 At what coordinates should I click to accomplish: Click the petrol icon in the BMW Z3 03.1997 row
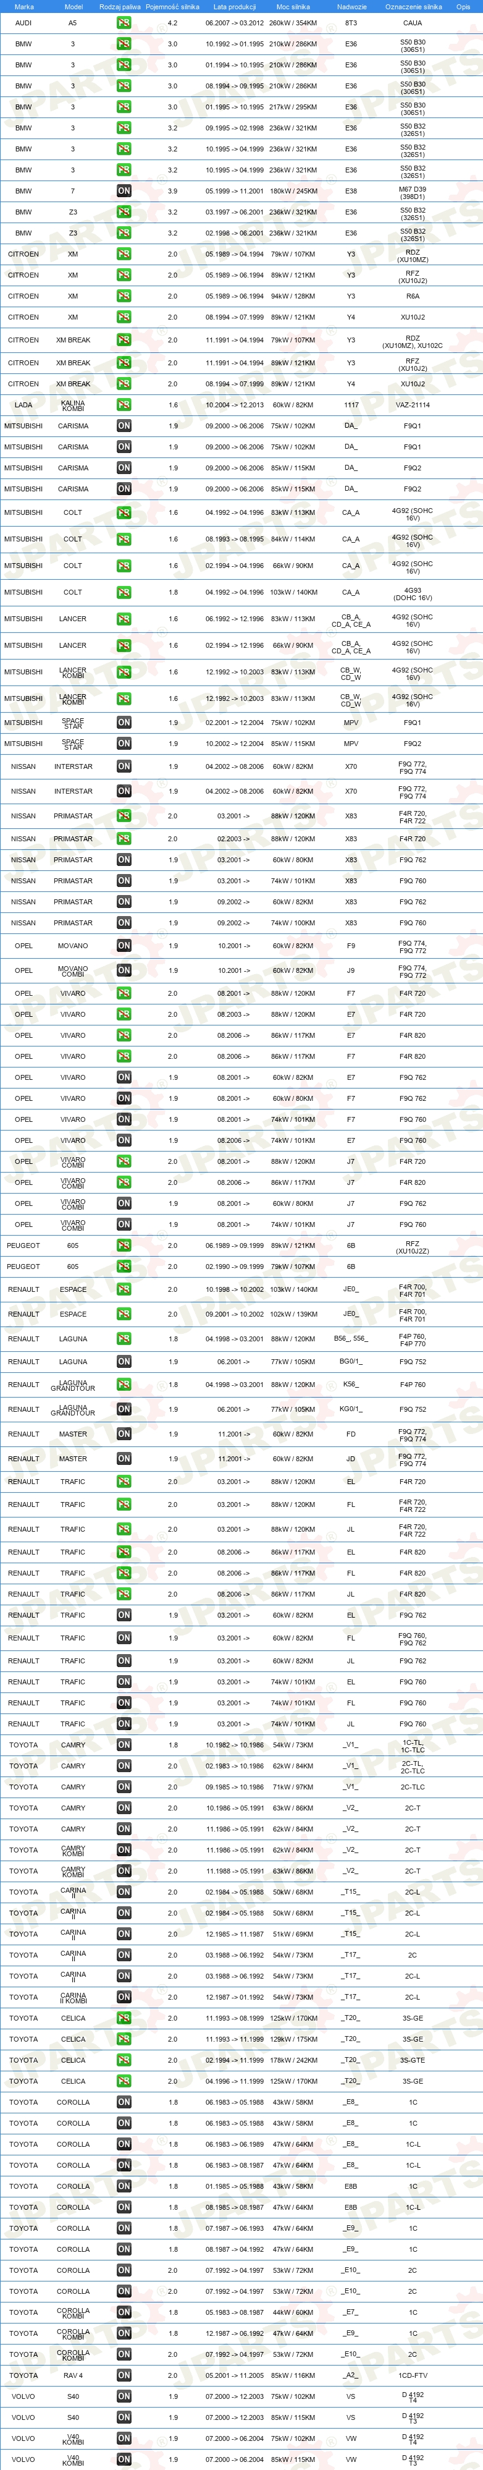click(124, 212)
